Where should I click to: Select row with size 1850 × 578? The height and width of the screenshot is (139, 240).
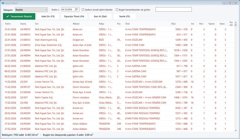pyautogui.click(x=118, y=29)
